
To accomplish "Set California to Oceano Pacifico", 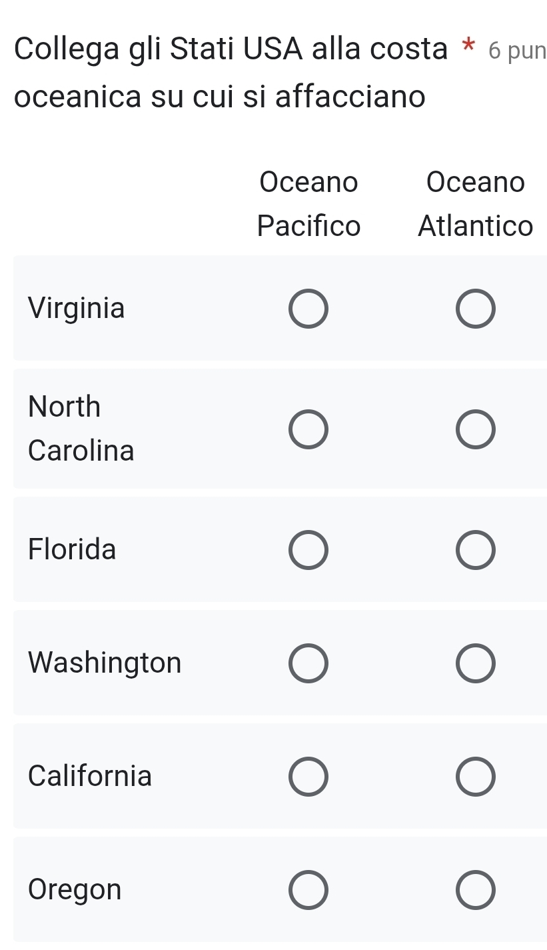I will pyautogui.click(x=308, y=777).
